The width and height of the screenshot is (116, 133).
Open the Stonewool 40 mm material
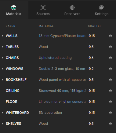click(x=62, y=91)
